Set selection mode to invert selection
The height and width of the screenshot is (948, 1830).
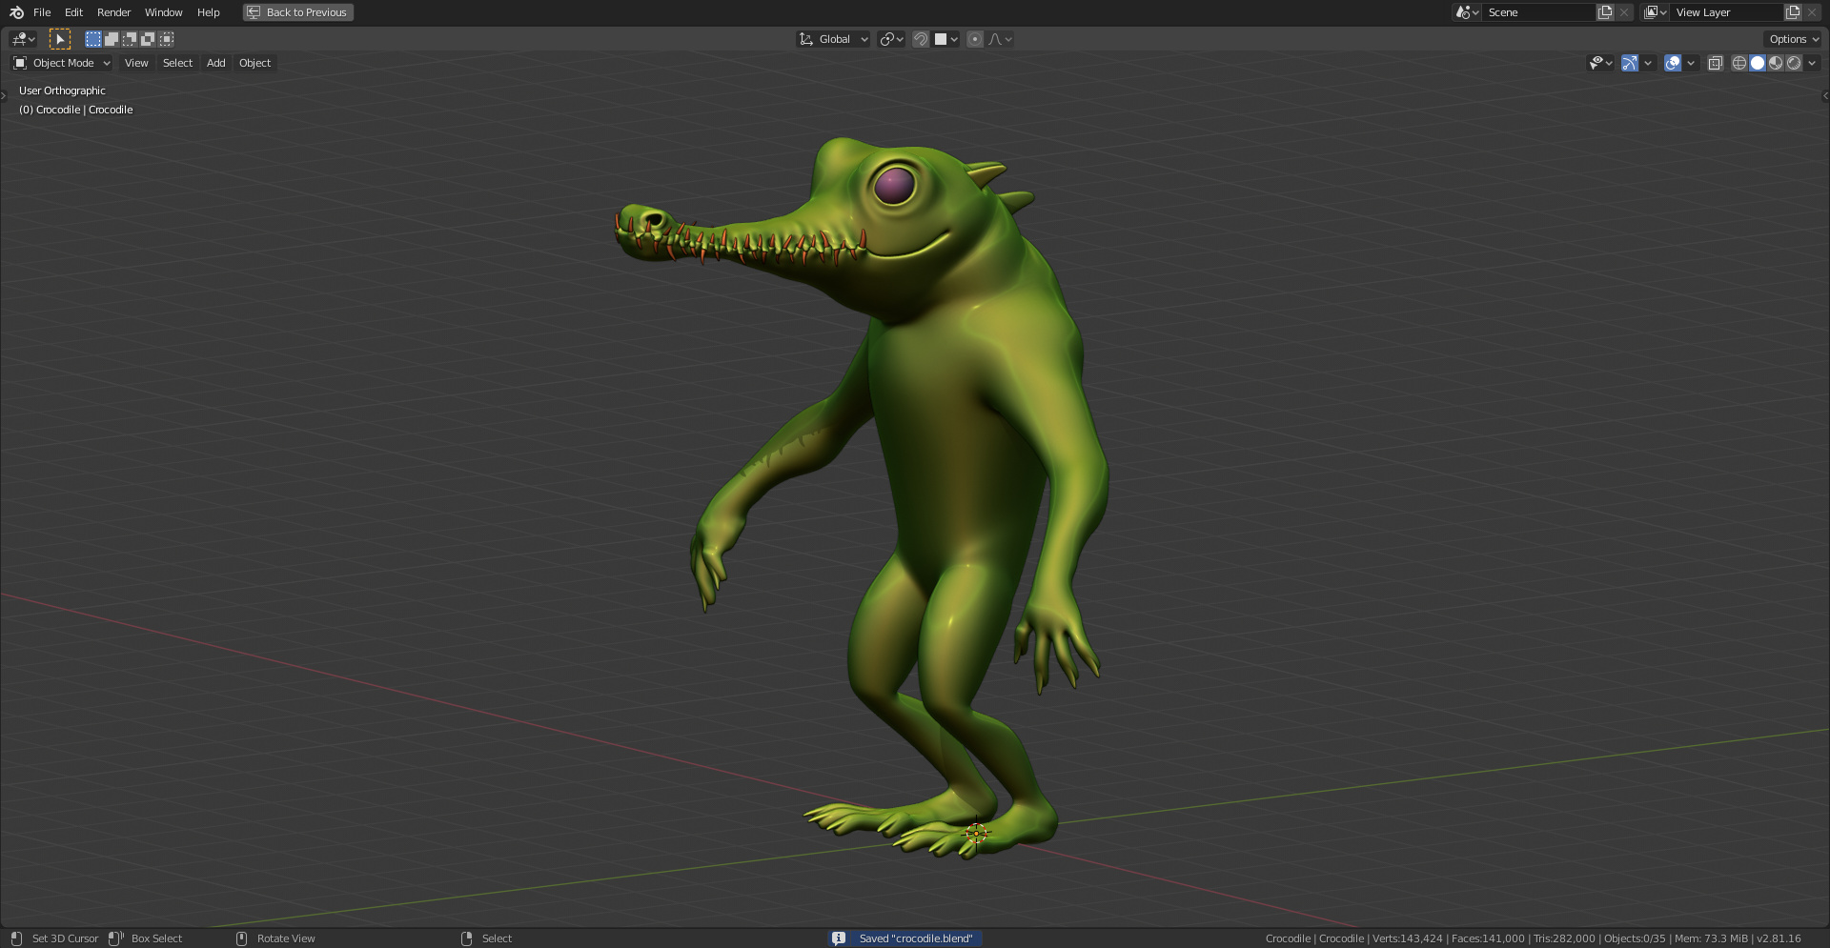148,39
